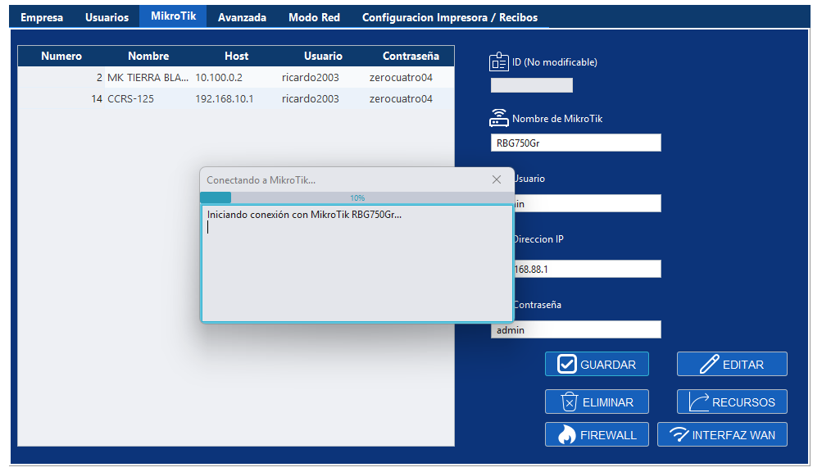Image resolution: width=822 pixels, height=472 pixels.
Task: Click the Contraseña field containing admin
Action: tap(575, 329)
